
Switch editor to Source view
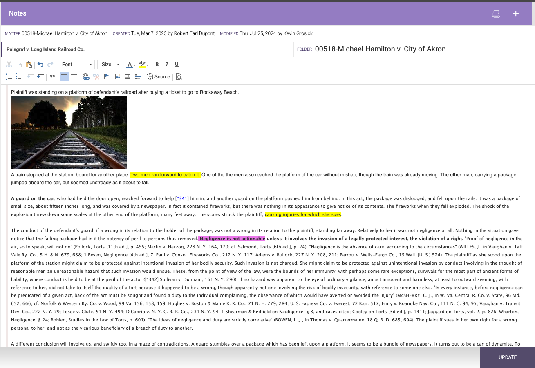click(159, 76)
